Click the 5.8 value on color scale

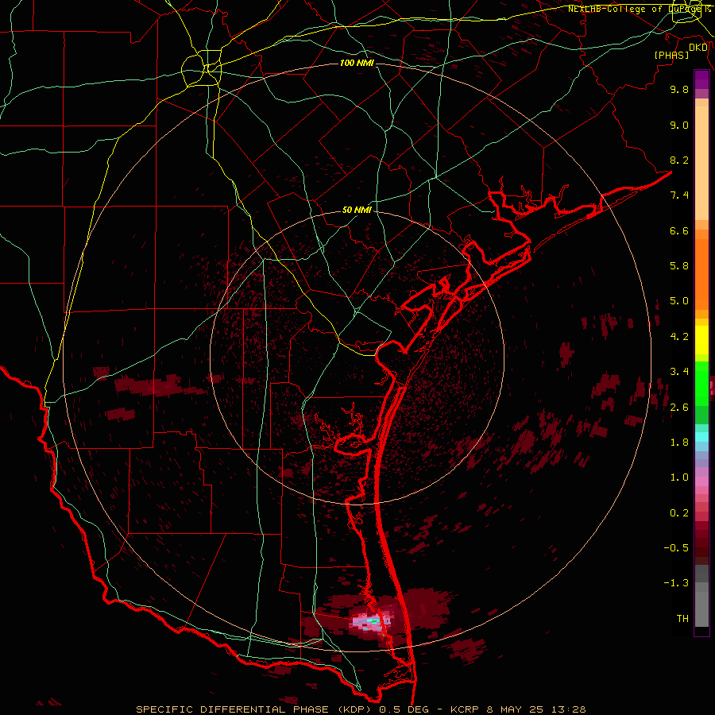click(x=679, y=266)
